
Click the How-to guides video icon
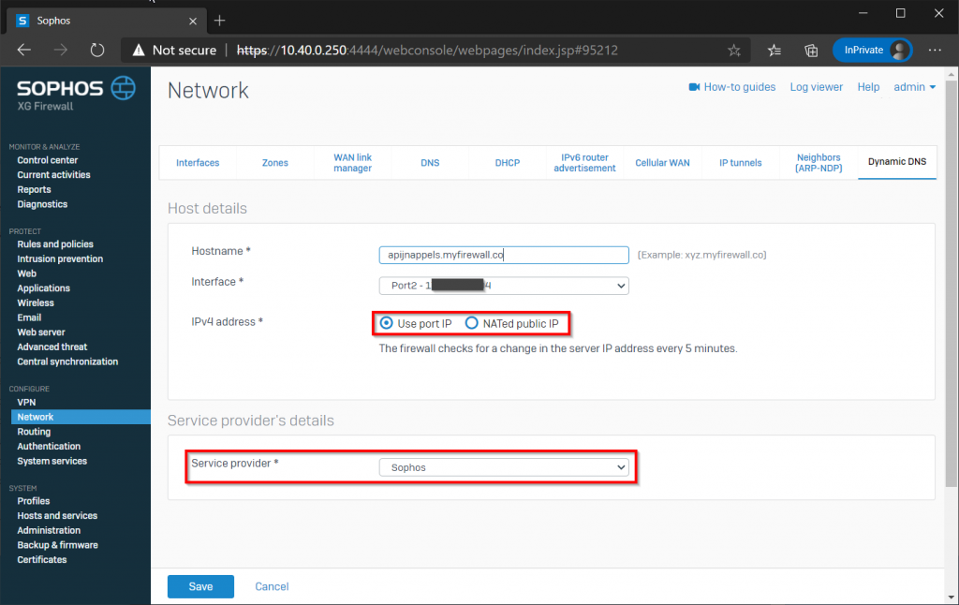click(x=694, y=87)
